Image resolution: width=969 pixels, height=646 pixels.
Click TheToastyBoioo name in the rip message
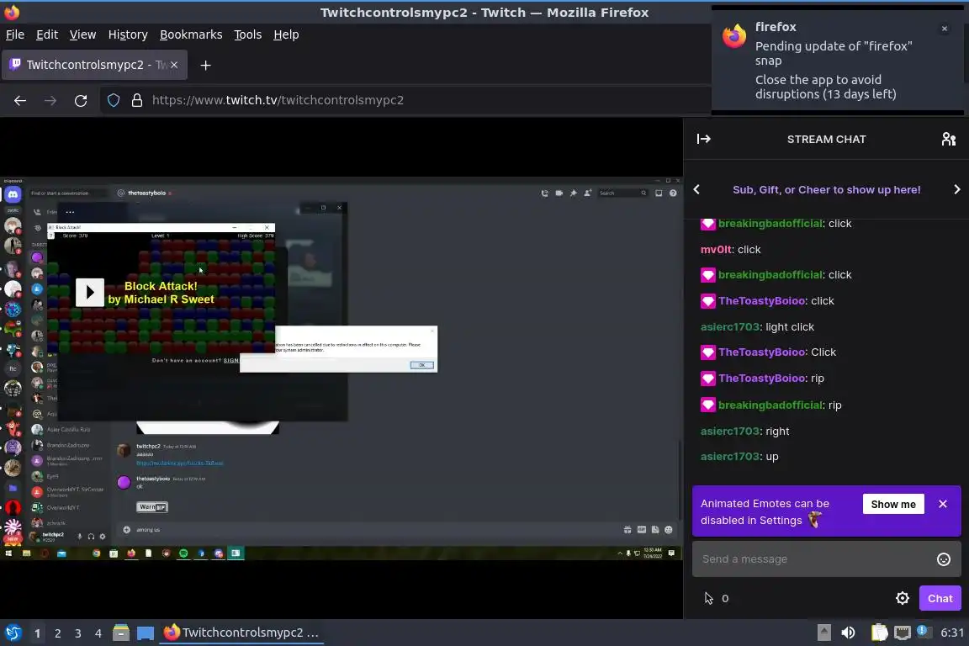[x=762, y=379]
